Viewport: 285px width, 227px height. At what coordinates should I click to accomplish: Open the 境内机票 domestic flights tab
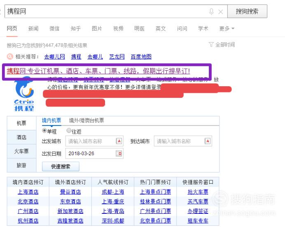click(51, 121)
